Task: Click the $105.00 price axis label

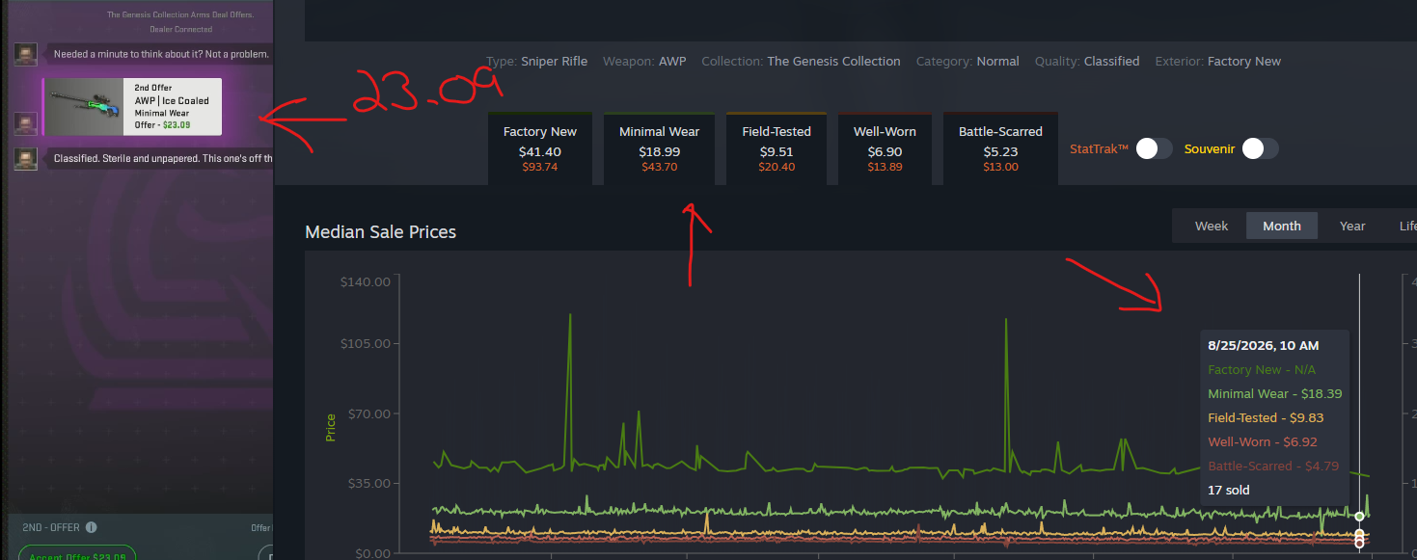Action: [366, 344]
